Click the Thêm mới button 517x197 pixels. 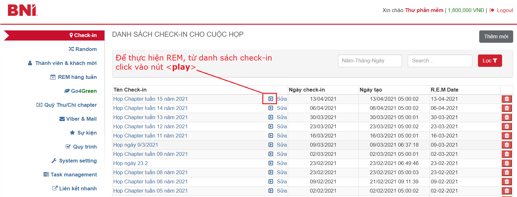(x=496, y=37)
